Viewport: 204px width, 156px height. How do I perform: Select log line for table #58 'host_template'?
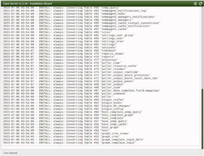pyautogui.click(x=64, y=118)
